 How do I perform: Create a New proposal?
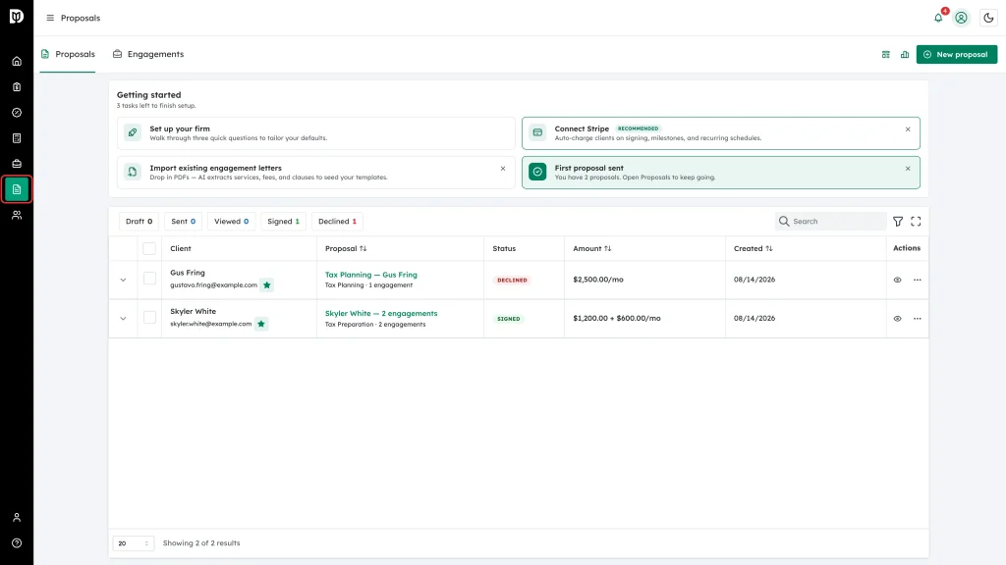click(x=957, y=55)
